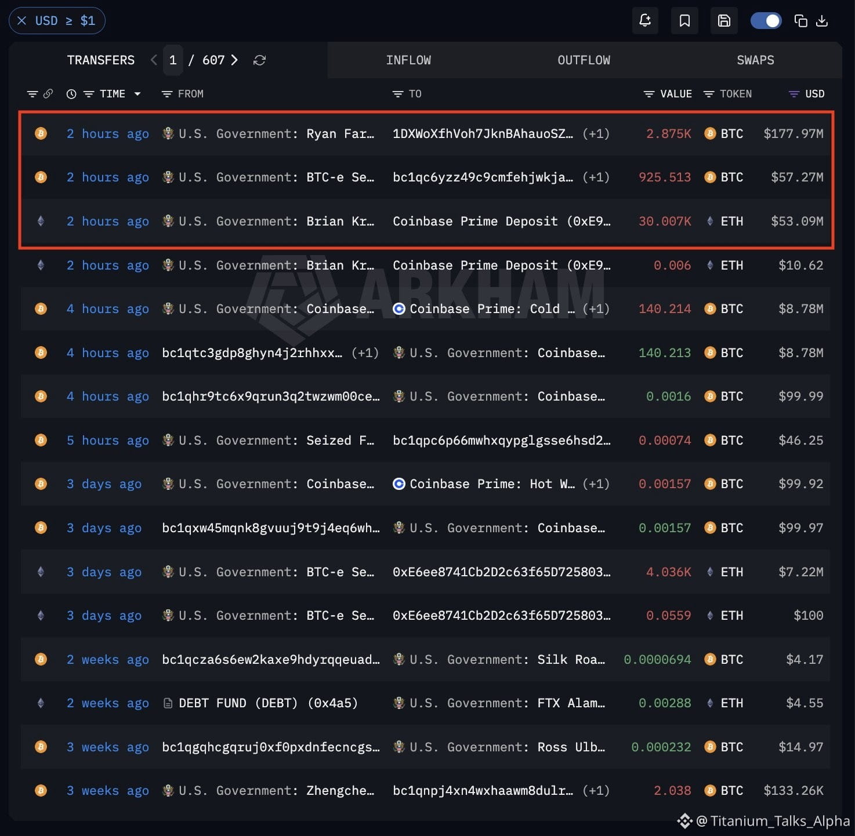Click the $57.27M USD amount
This screenshot has height=836, width=855.
[797, 177]
